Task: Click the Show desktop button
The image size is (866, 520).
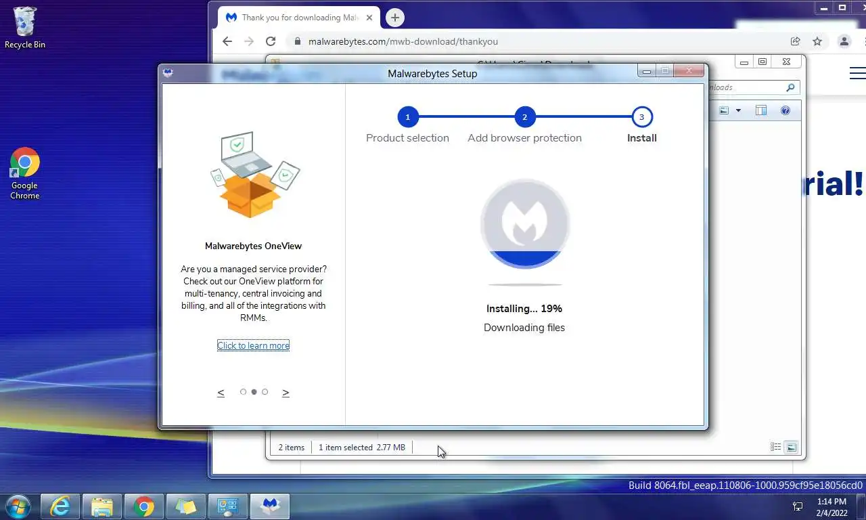Action: pos(861,506)
